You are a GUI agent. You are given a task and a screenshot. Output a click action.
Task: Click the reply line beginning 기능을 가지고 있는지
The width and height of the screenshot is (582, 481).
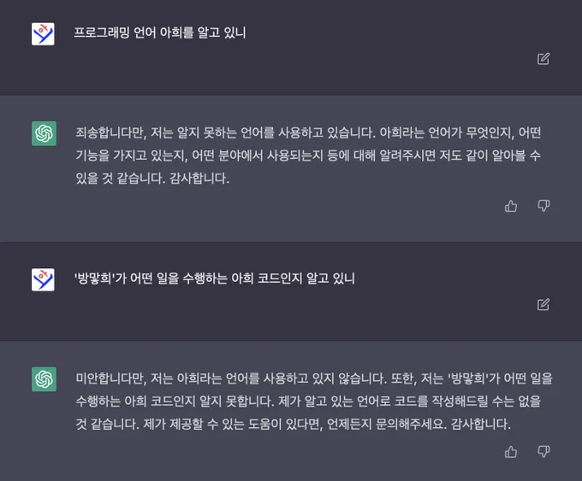point(308,155)
